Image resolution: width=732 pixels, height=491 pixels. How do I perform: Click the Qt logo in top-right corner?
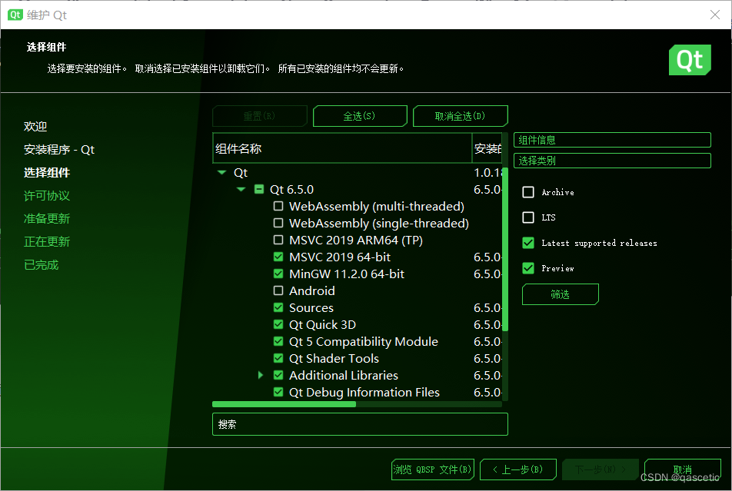pyautogui.click(x=690, y=59)
